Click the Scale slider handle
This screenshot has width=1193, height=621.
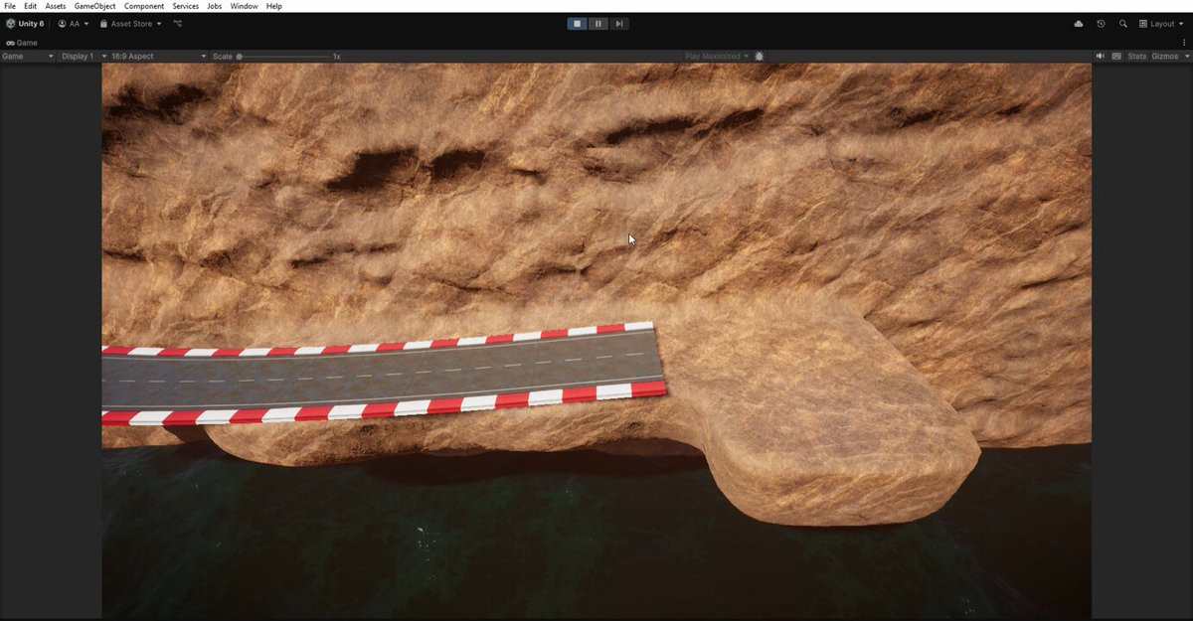click(x=240, y=57)
